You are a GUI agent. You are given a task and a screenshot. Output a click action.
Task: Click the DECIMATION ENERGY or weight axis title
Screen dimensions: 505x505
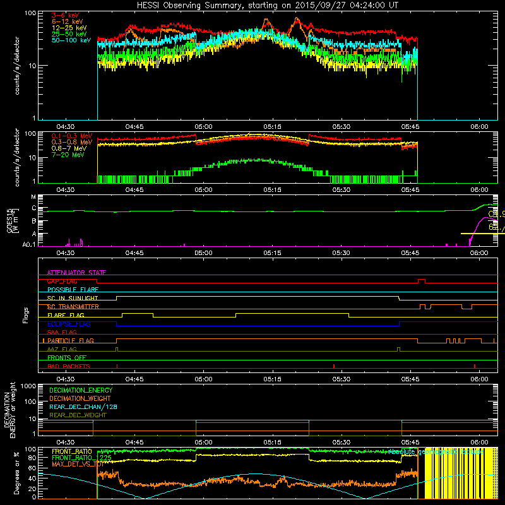(10, 410)
